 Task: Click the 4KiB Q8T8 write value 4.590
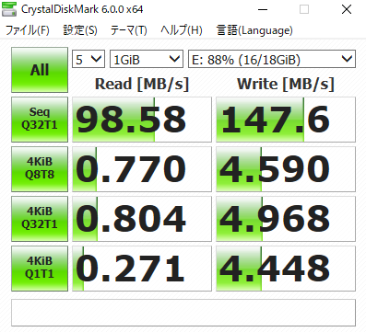[x=286, y=169]
